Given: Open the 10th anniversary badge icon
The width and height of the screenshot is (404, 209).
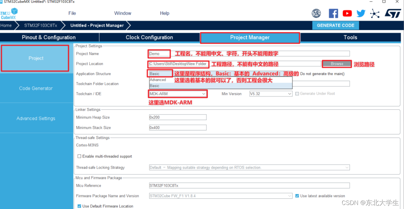Looking at the screenshot, I should [316, 13].
